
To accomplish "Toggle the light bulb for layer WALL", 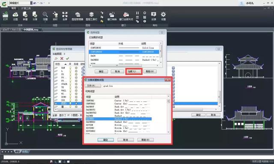I will click(x=70, y=90).
